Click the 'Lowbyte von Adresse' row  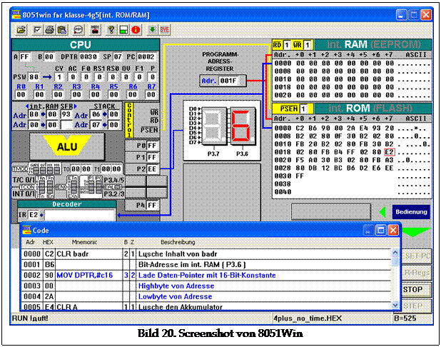206,296
